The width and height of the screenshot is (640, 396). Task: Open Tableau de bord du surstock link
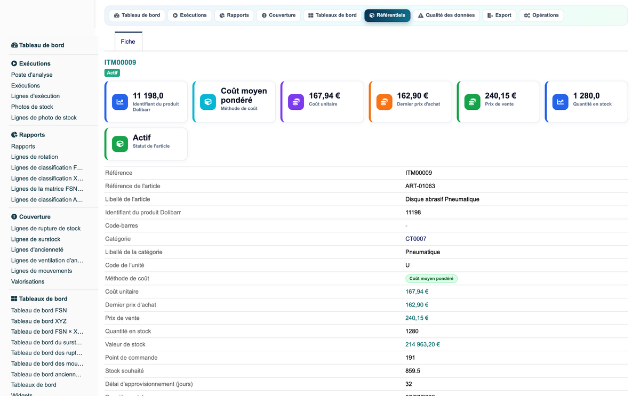click(x=46, y=343)
